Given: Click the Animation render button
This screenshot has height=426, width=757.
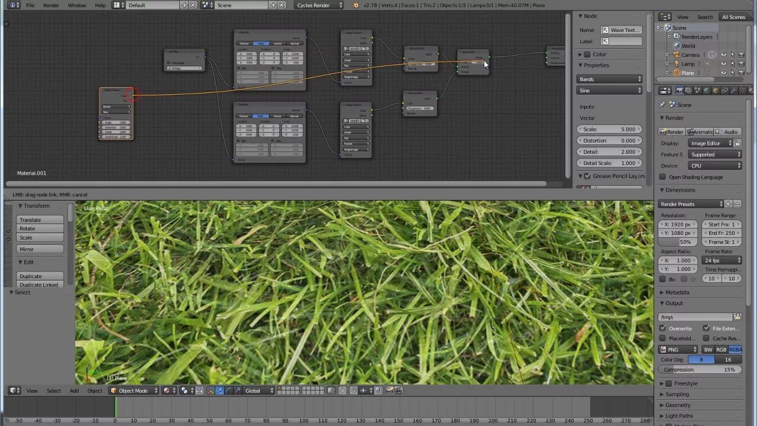Looking at the screenshot, I should [x=700, y=132].
